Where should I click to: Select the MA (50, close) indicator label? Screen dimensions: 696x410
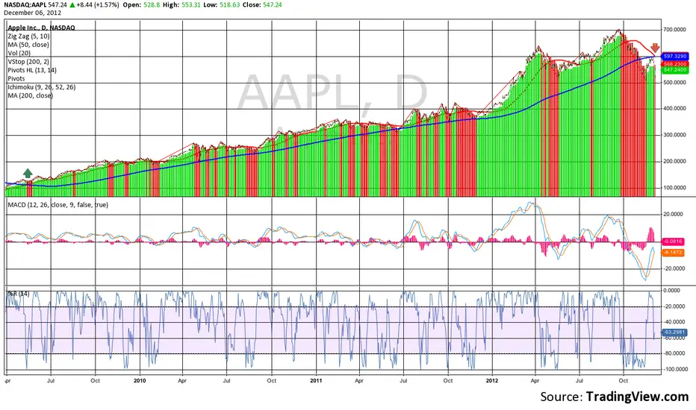[28, 45]
